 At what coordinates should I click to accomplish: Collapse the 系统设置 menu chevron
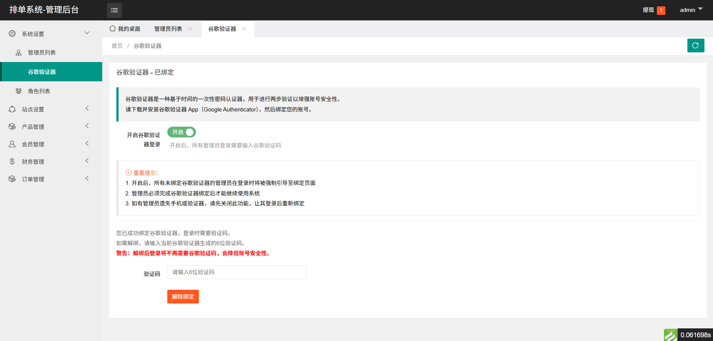click(x=87, y=33)
